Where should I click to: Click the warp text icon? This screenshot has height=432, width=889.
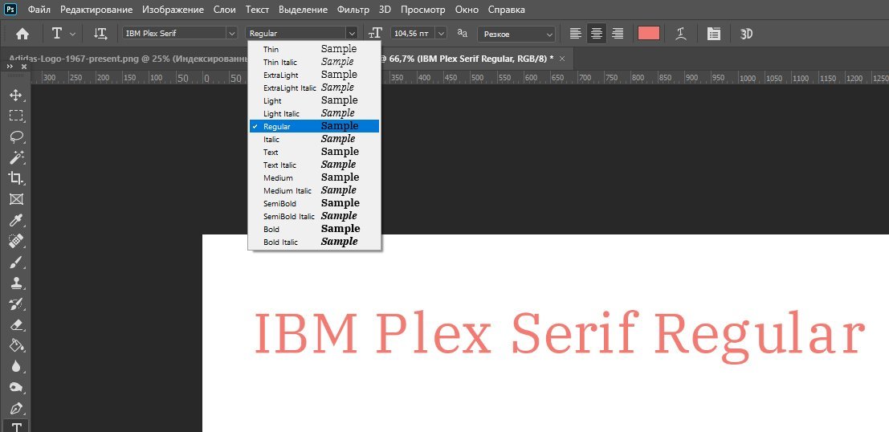point(680,34)
